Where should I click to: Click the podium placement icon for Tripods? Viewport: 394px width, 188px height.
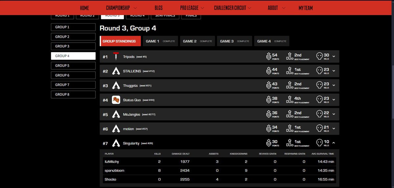click(x=289, y=56)
